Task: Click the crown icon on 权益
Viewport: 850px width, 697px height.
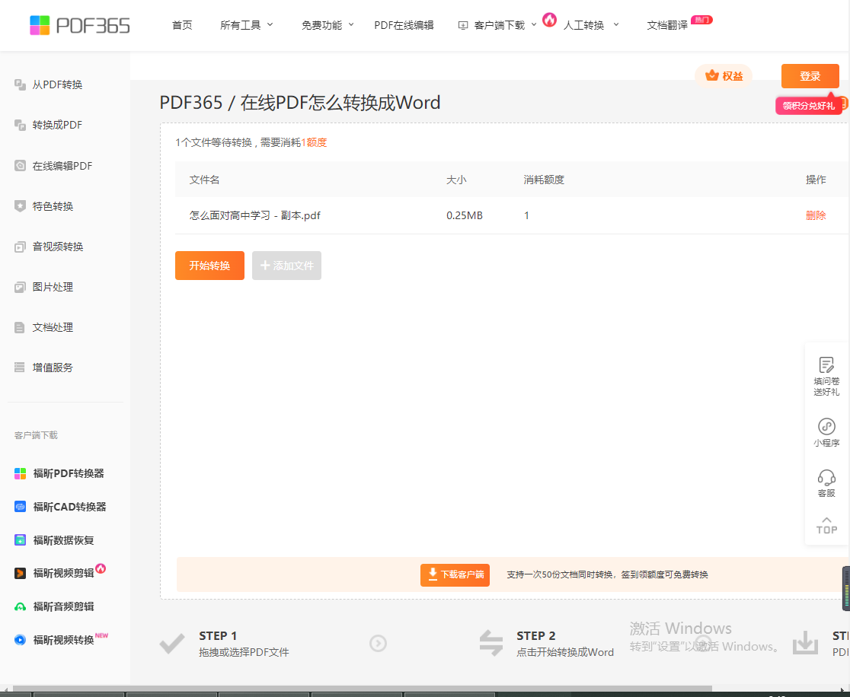Action: [712, 76]
